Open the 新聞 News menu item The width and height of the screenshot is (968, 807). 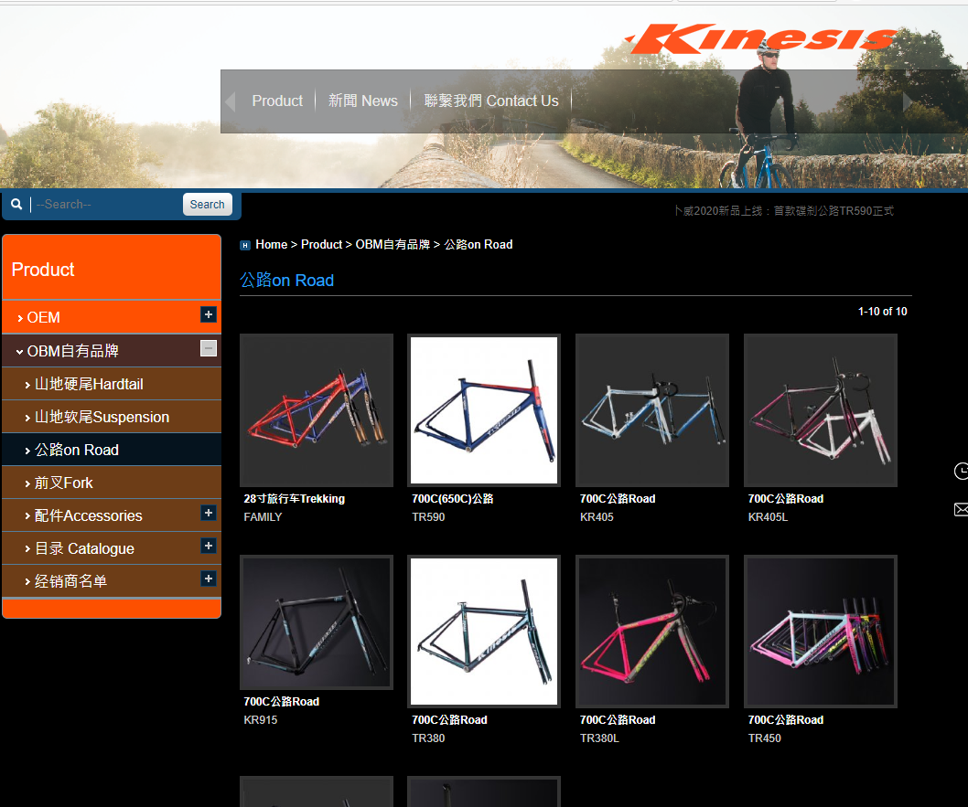pyautogui.click(x=363, y=101)
